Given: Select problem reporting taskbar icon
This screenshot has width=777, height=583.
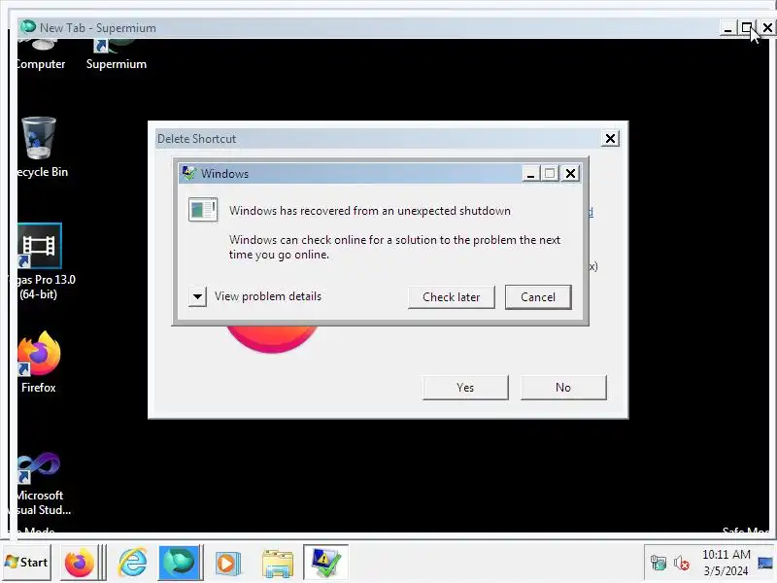Looking at the screenshot, I should pos(325,563).
